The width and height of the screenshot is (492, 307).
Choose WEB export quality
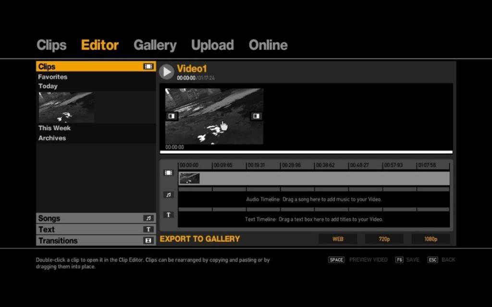[x=338, y=239]
